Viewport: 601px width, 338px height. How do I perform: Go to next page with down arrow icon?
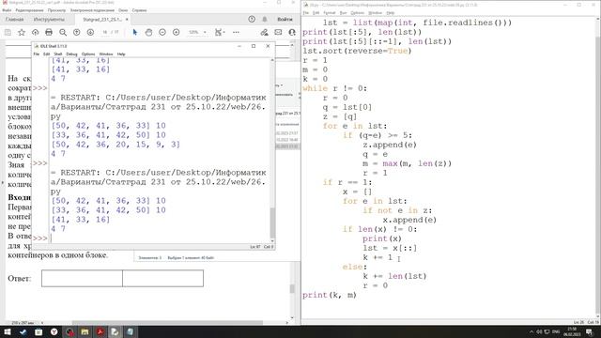(x=90, y=32)
